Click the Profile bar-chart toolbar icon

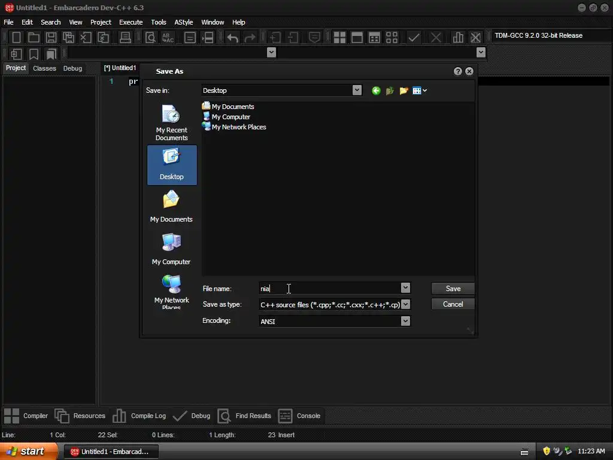point(458,38)
